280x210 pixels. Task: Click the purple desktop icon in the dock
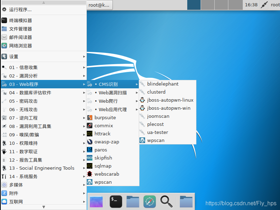pos(96,202)
